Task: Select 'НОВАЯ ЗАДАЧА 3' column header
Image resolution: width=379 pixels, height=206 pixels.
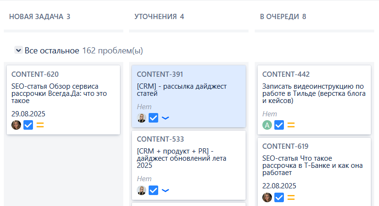Action: point(40,17)
